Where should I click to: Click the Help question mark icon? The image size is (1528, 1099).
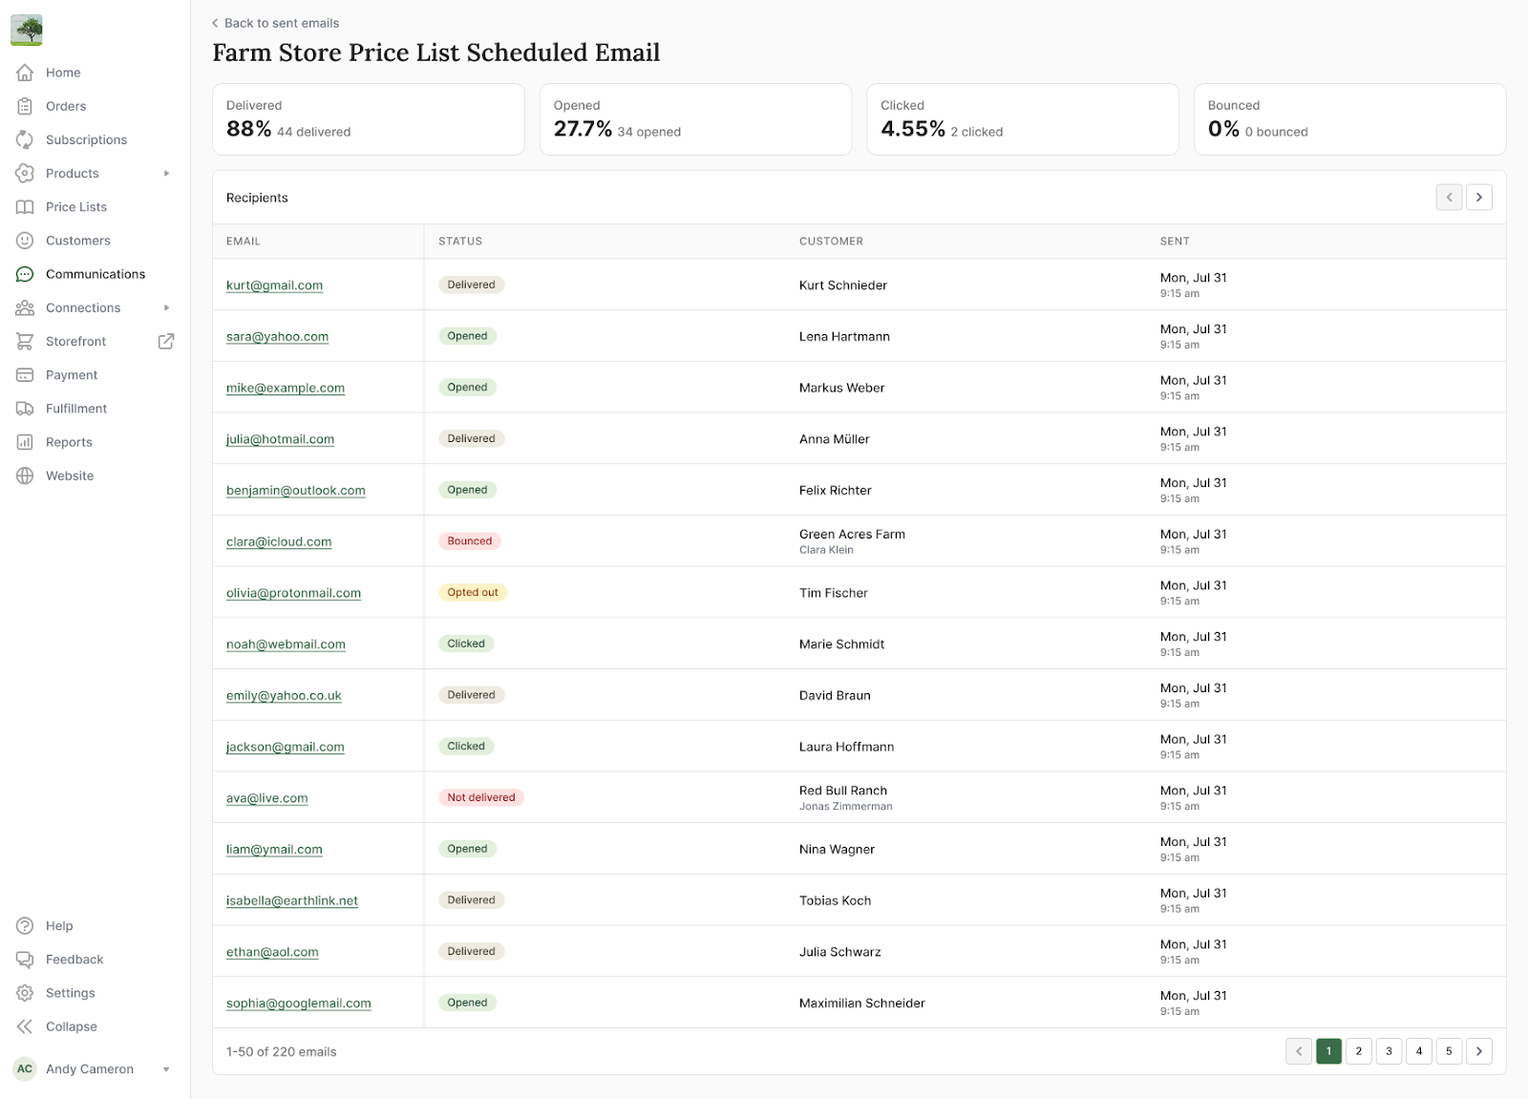pos(25,926)
